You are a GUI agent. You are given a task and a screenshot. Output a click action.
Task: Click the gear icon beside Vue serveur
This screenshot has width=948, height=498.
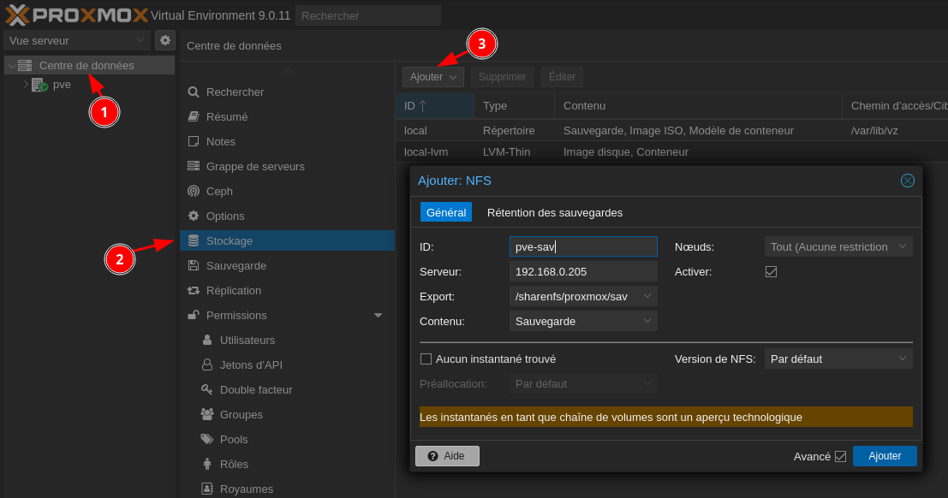[164, 40]
